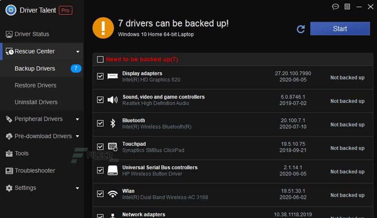Click 'HP Wireless Button Driver' text

point(152,174)
